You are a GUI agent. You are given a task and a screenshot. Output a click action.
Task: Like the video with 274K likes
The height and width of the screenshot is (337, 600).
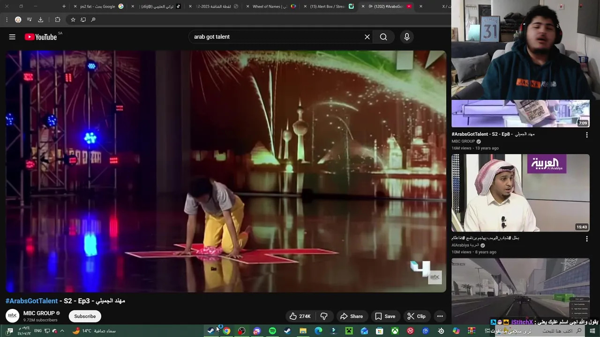[x=300, y=316]
